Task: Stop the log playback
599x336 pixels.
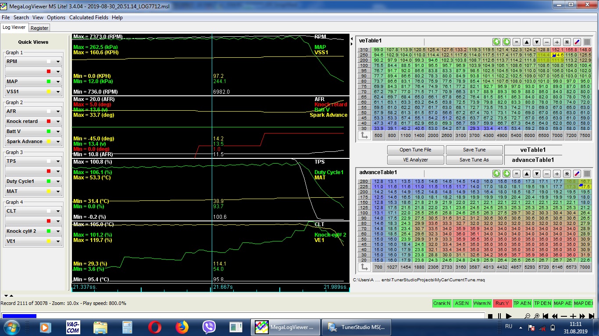Action: (490, 316)
